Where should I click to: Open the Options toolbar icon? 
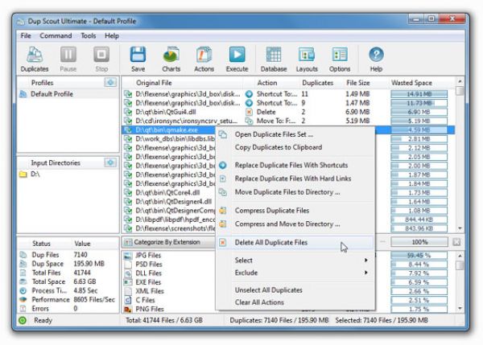pyautogui.click(x=340, y=58)
